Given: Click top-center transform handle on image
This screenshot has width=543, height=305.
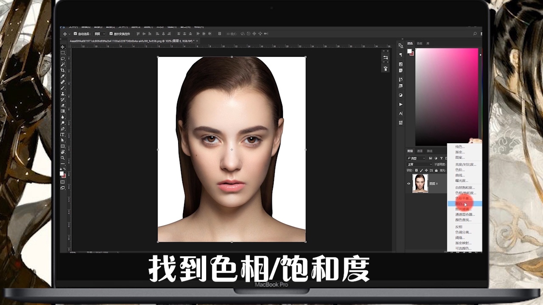Looking at the screenshot, I should tap(232, 57).
